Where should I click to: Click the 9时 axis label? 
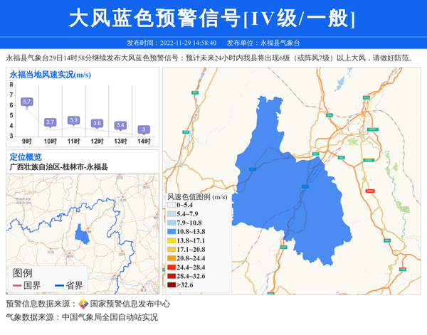(27, 142)
